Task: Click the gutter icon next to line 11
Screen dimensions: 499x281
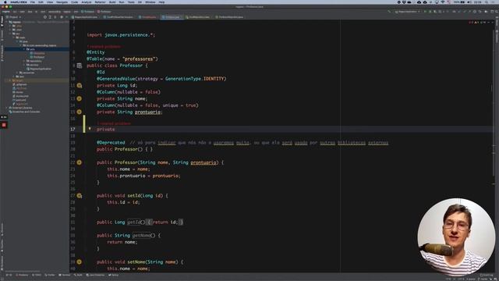Action: (80, 85)
